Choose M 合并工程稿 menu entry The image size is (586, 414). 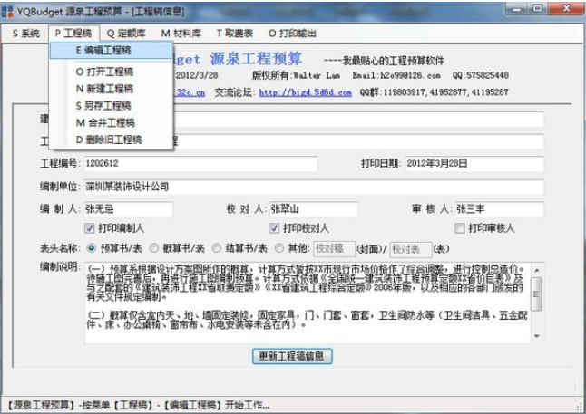111,122
